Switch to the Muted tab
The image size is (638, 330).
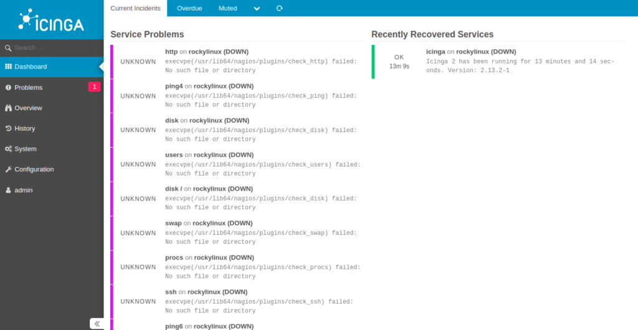pyautogui.click(x=228, y=8)
